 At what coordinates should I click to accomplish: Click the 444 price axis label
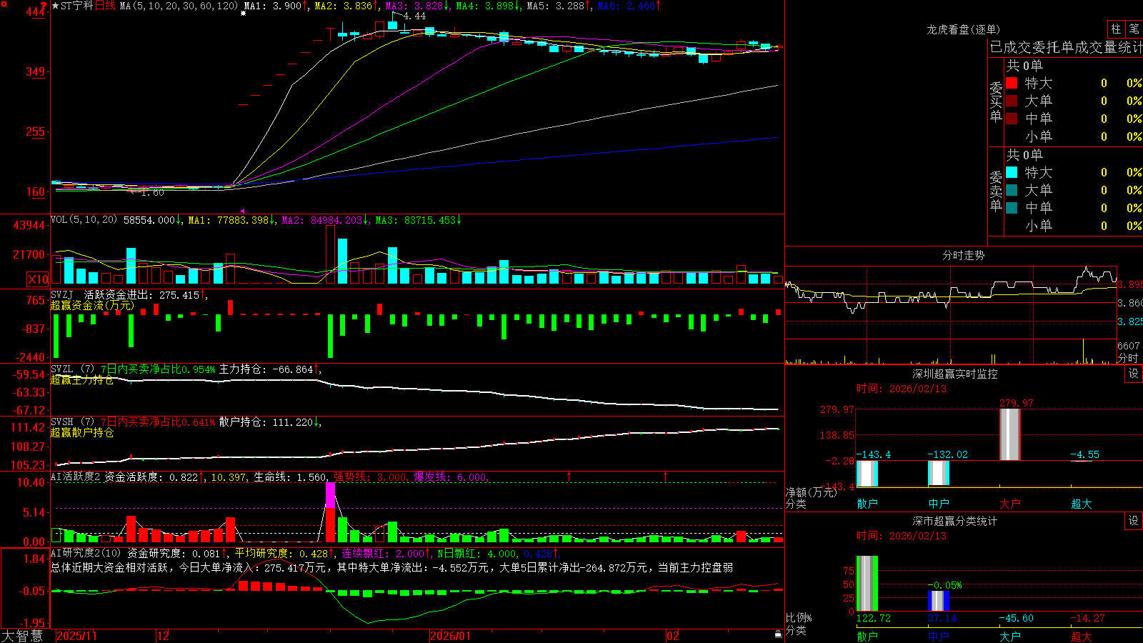tap(36, 11)
